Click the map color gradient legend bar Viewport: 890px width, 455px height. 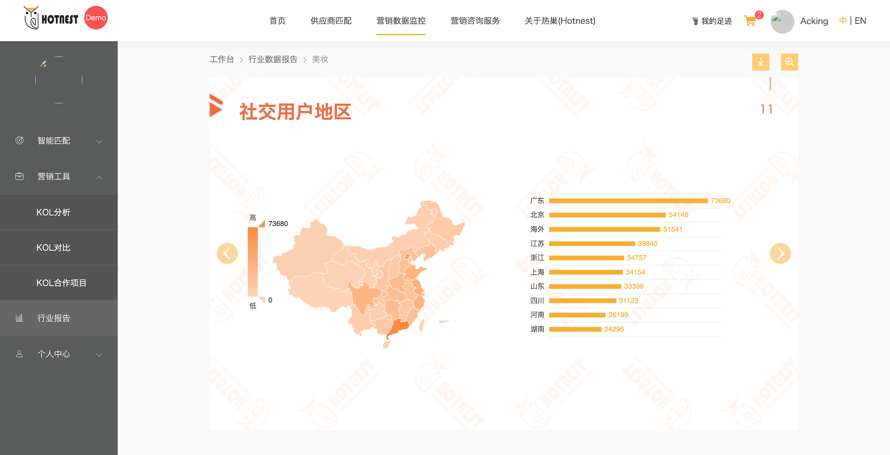coord(253,262)
